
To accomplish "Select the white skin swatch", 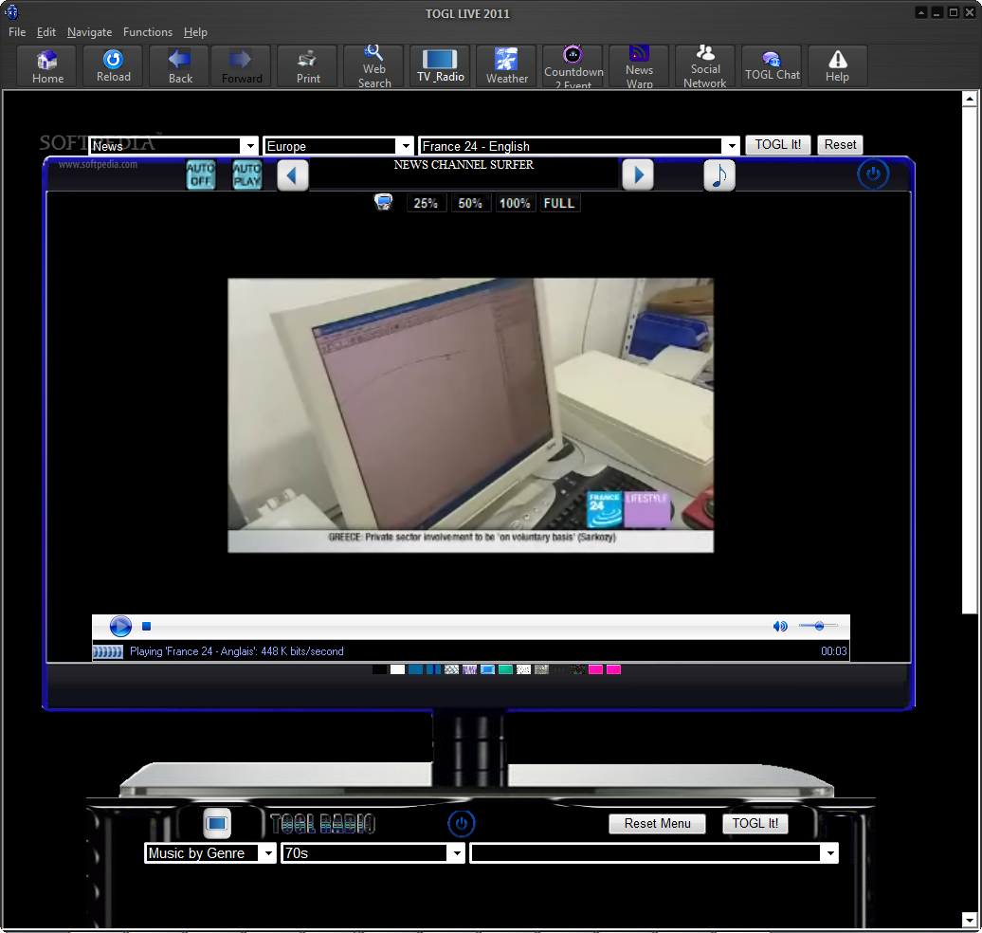I will click(398, 669).
